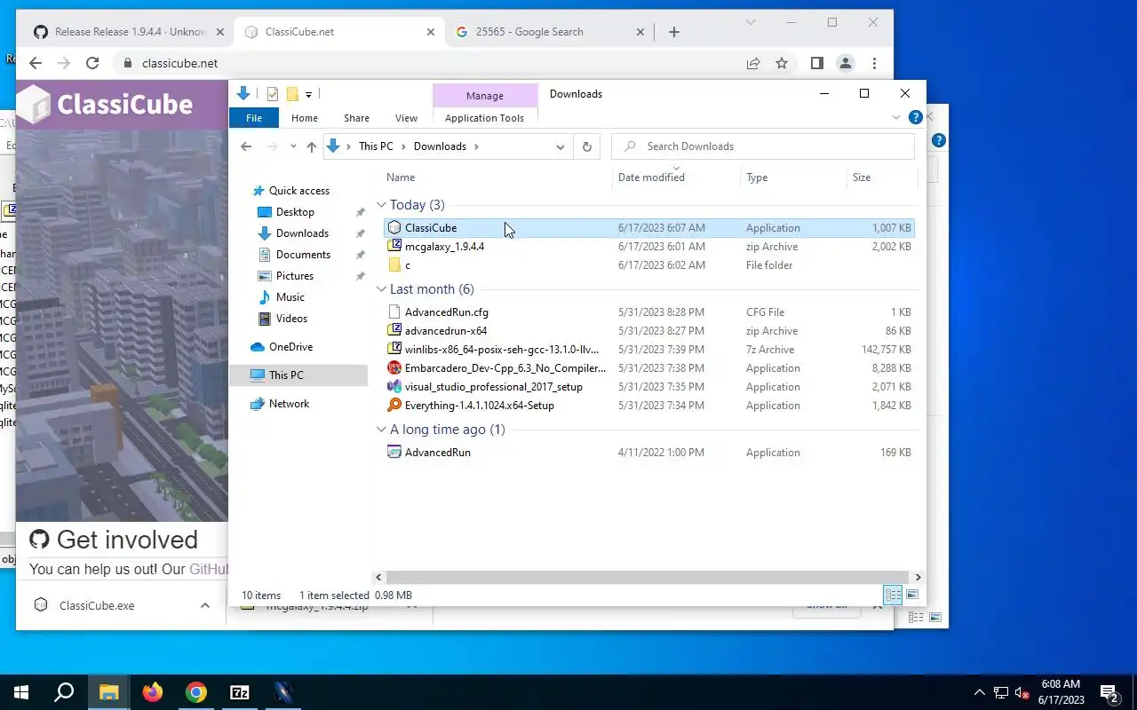Mute or adjust the volume tray icon
Viewport: 1137px width, 710px height.
pyautogui.click(x=1022, y=692)
